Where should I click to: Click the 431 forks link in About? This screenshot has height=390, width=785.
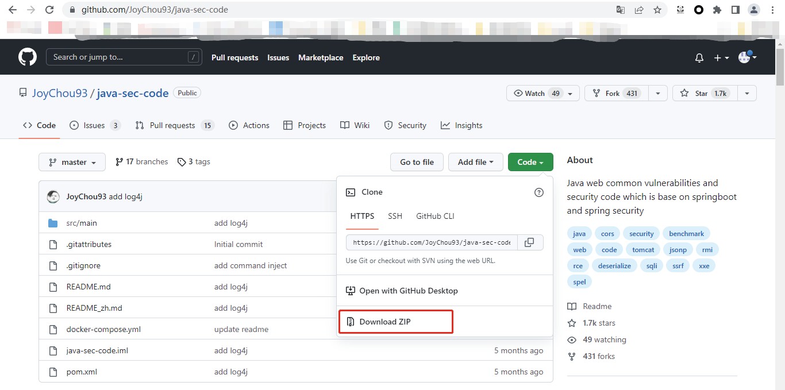pos(591,356)
